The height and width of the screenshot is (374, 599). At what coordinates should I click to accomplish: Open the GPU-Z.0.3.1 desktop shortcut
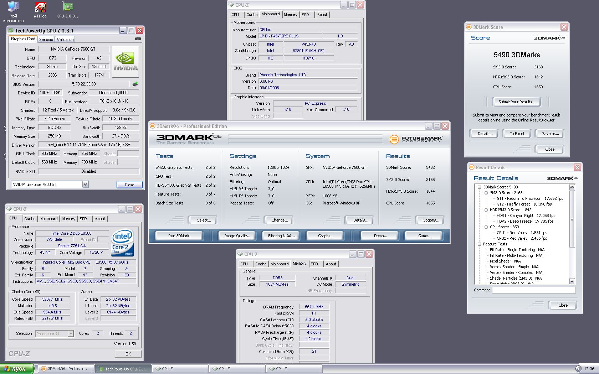click(x=67, y=10)
